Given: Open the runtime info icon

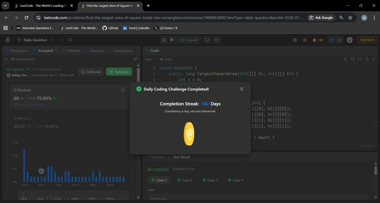Looking at the screenshot, I should point(123,90).
